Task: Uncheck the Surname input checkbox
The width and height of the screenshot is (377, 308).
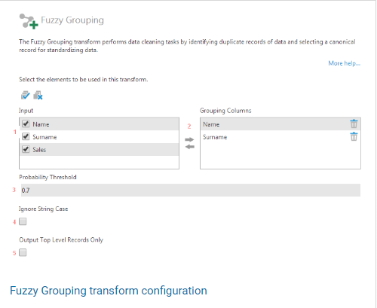Action: click(x=26, y=136)
